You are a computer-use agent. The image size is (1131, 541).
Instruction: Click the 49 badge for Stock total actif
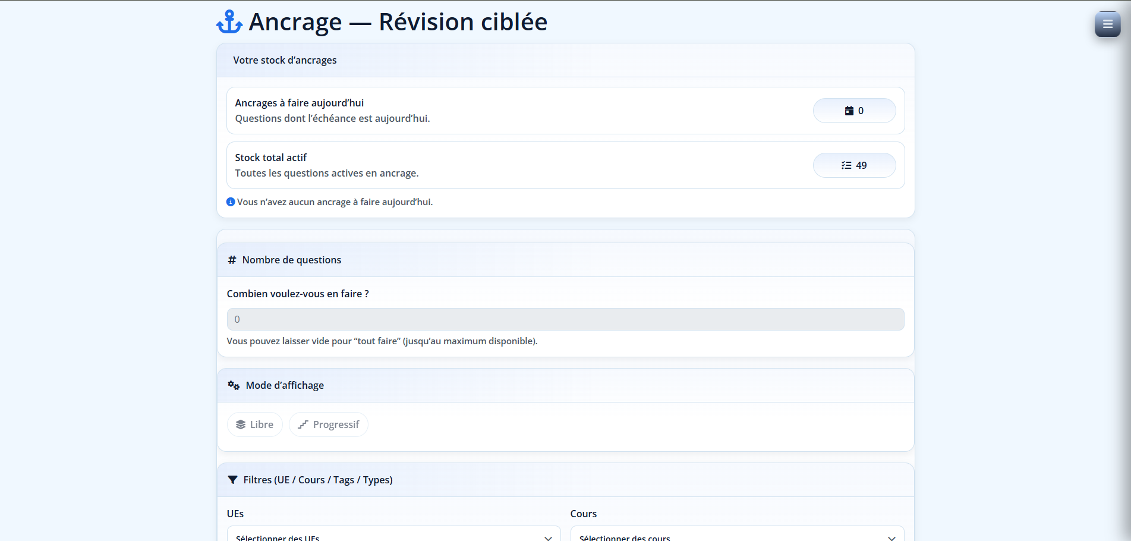pos(854,165)
